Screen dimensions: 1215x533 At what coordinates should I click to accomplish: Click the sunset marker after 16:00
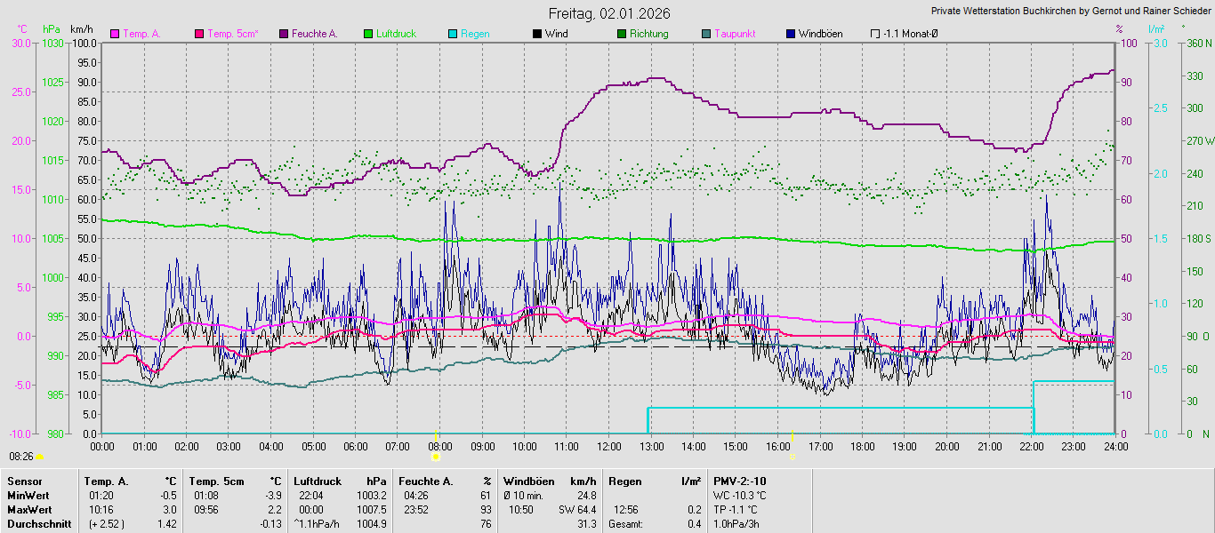(791, 457)
